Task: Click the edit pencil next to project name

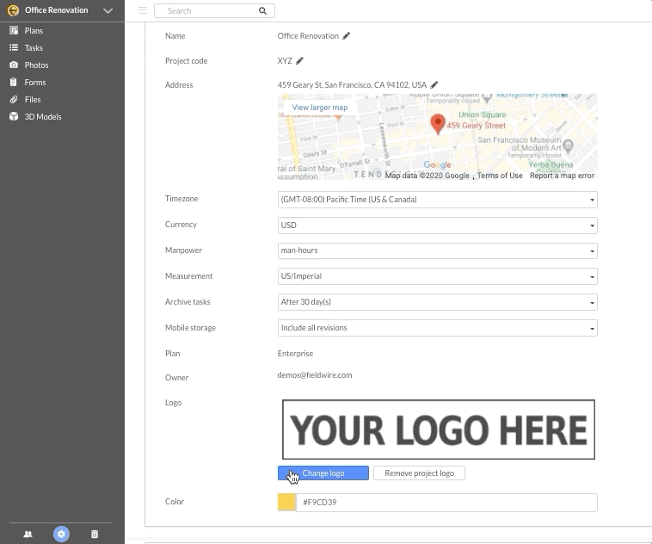Action: coord(346,36)
